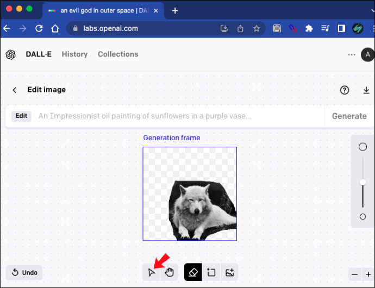Viewport: 375px width, 288px height.
Task: Click the Undo button
Action: (24, 272)
